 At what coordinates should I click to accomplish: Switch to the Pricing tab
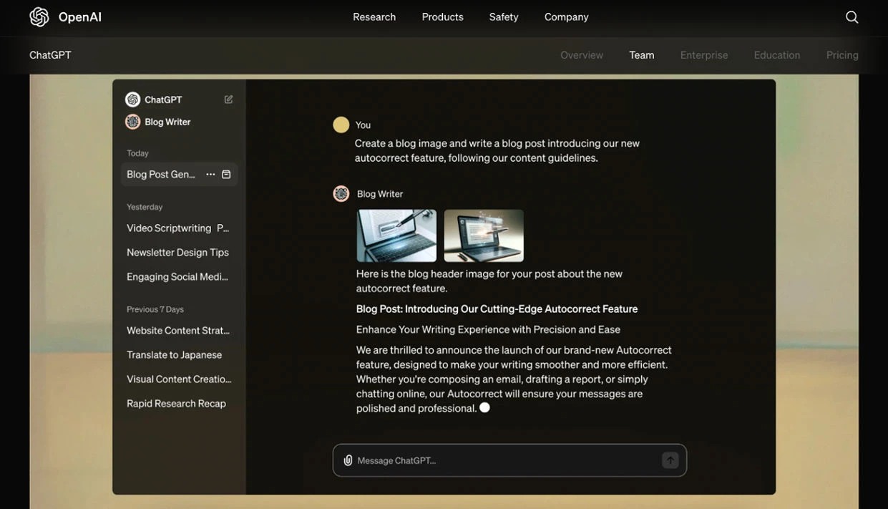click(x=842, y=55)
